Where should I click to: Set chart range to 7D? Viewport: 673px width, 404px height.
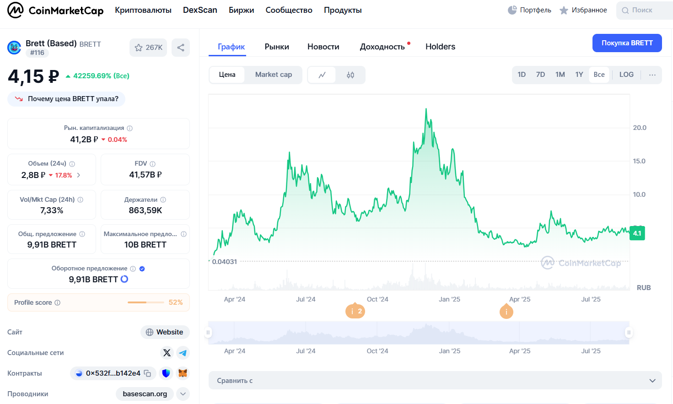(x=540, y=75)
